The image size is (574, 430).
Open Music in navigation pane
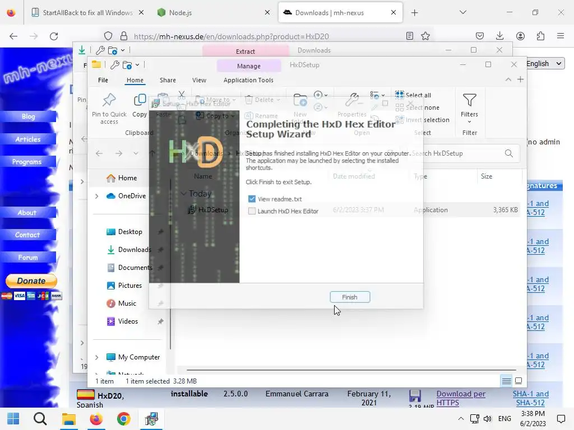121,303
